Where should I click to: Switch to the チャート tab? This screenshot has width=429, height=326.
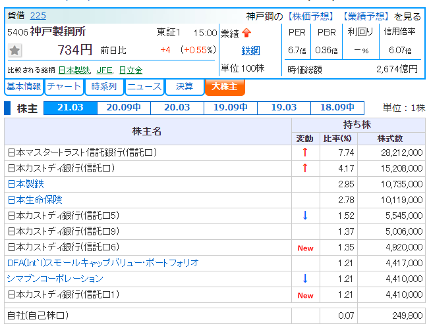click(64, 87)
